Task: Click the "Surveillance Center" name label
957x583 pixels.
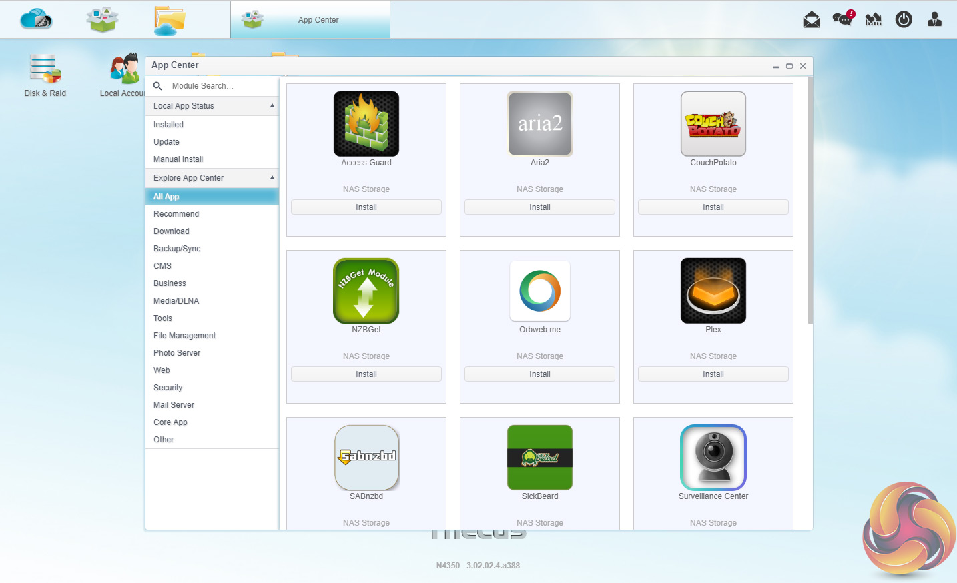Action: (713, 496)
